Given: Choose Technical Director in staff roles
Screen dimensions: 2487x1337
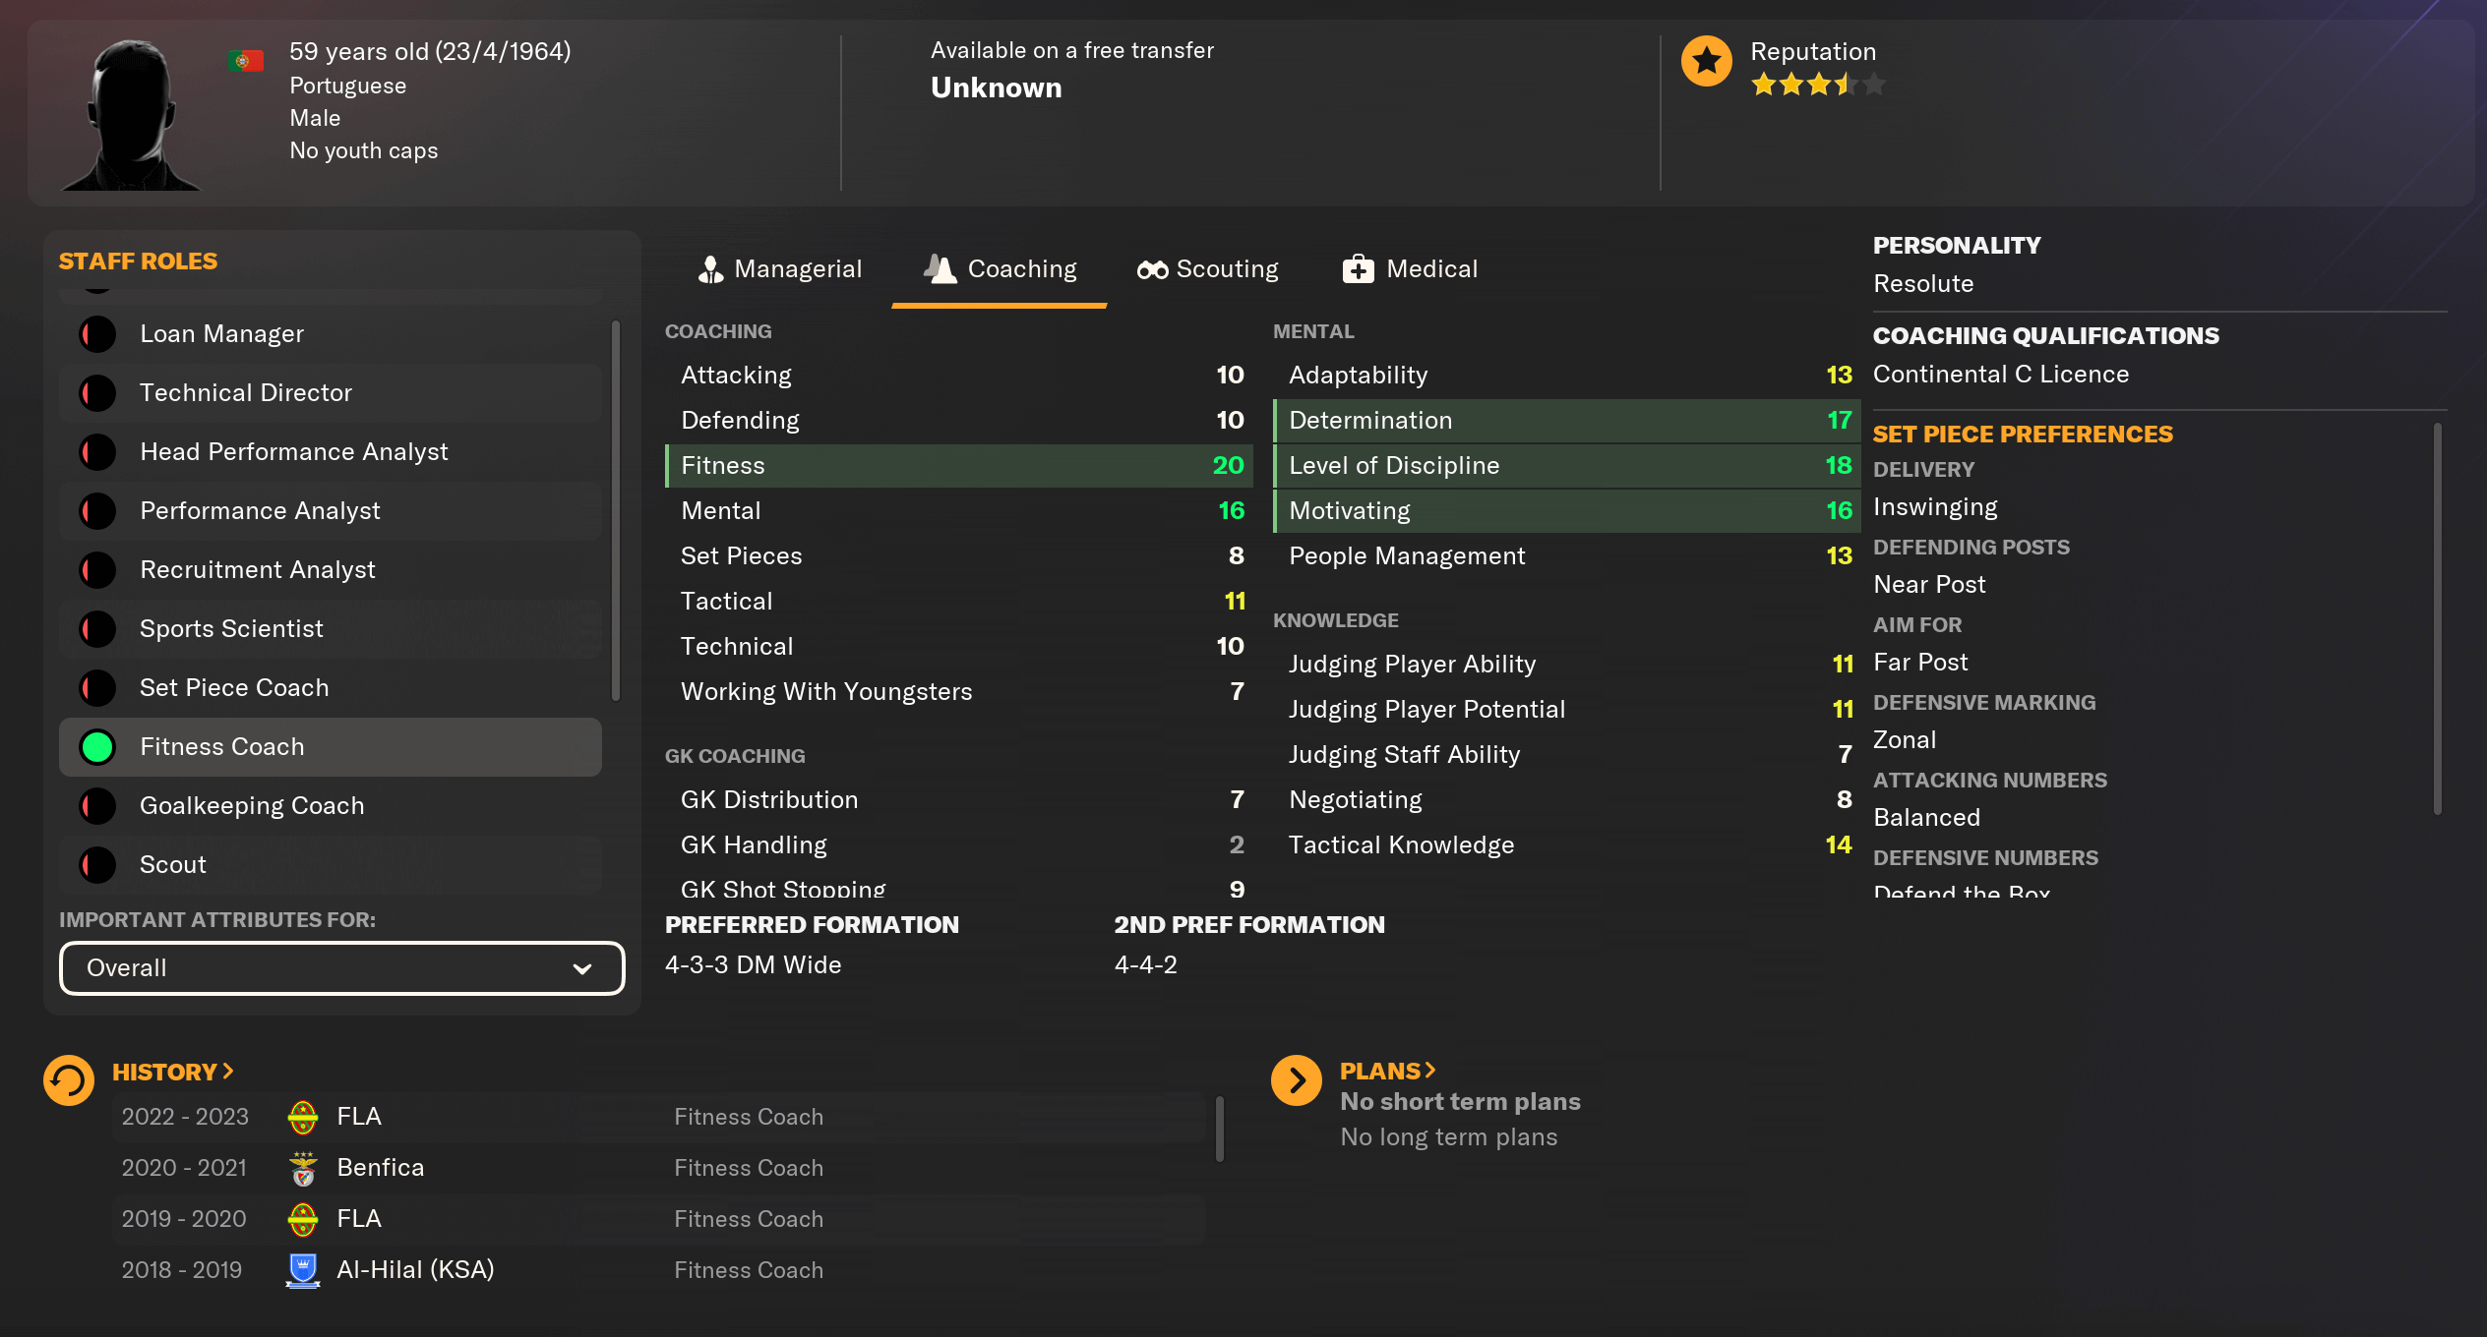Looking at the screenshot, I should point(246,393).
